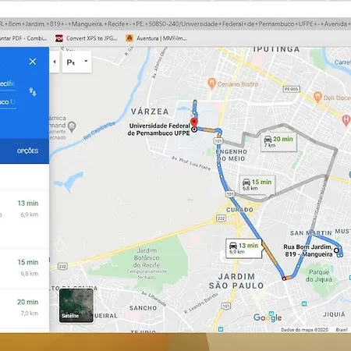Close the directions panel with X
Screen dimensions: 351x351
click(33, 62)
